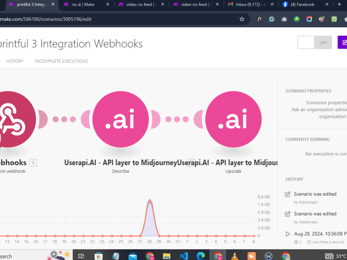
Task: Bookmark this page with the star icon
Action: [242, 19]
